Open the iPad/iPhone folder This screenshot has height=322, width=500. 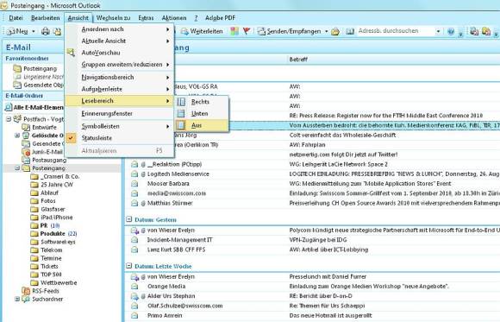pyautogui.click(x=52, y=218)
